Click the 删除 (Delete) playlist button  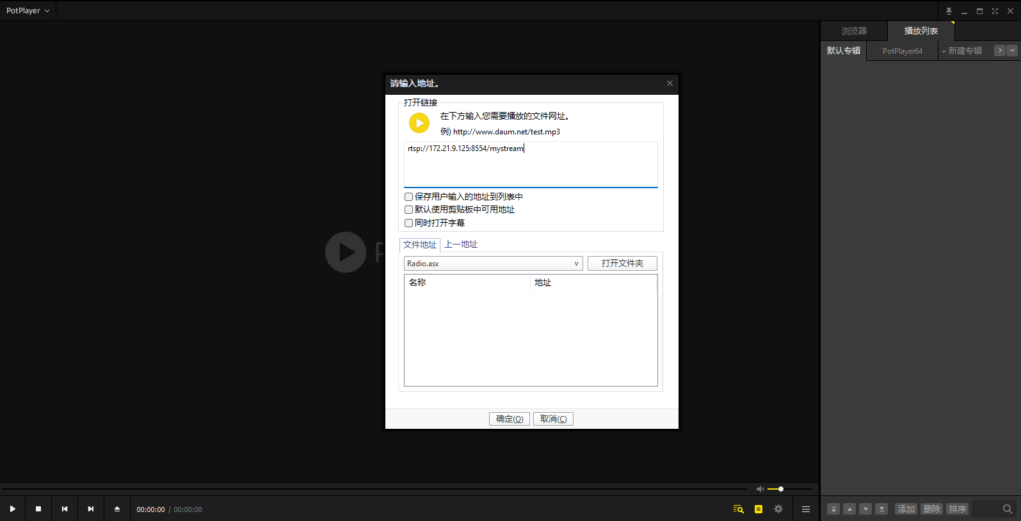click(x=932, y=509)
